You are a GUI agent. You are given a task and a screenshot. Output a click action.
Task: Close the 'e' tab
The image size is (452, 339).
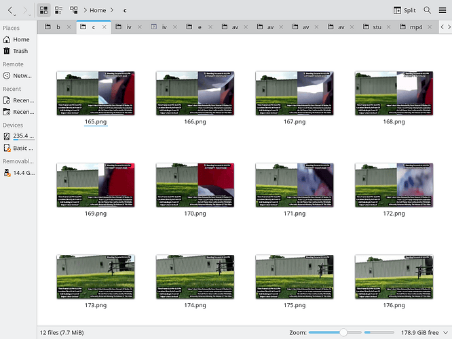pyautogui.click(x=210, y=27)
